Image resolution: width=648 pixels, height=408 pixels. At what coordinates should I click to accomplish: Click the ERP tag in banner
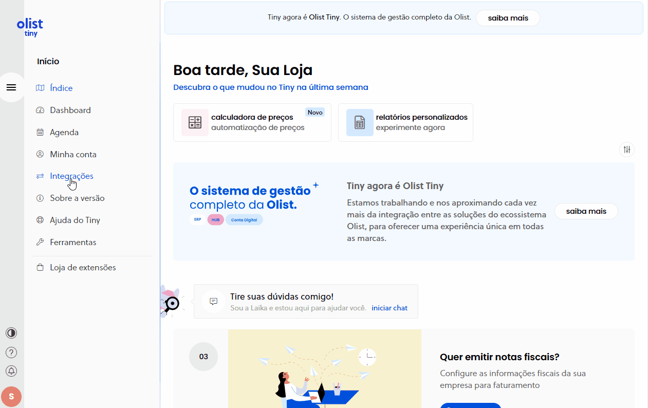[197, 220]
